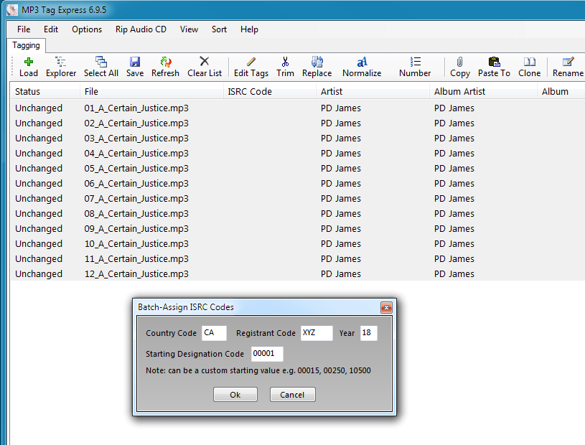Open the Replace tool
This screenshot has height=445, width=585.
coord(317,66)
